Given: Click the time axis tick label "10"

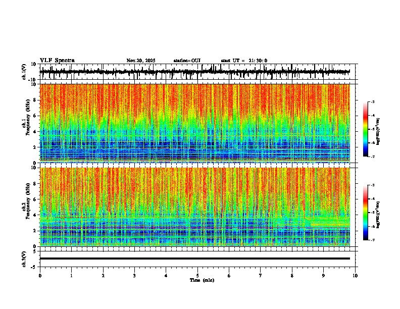Looking at the screenshot, I should click(x=355, y=276).
